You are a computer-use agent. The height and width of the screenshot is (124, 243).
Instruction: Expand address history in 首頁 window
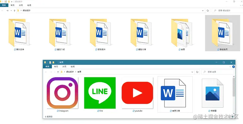(x=192, y=72)
